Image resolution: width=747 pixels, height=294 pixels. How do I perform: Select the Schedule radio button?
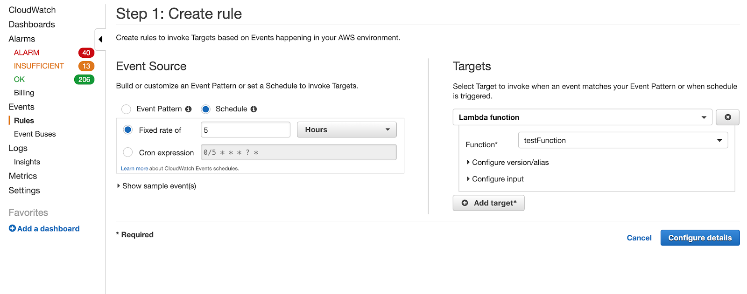tap(205, 109)
